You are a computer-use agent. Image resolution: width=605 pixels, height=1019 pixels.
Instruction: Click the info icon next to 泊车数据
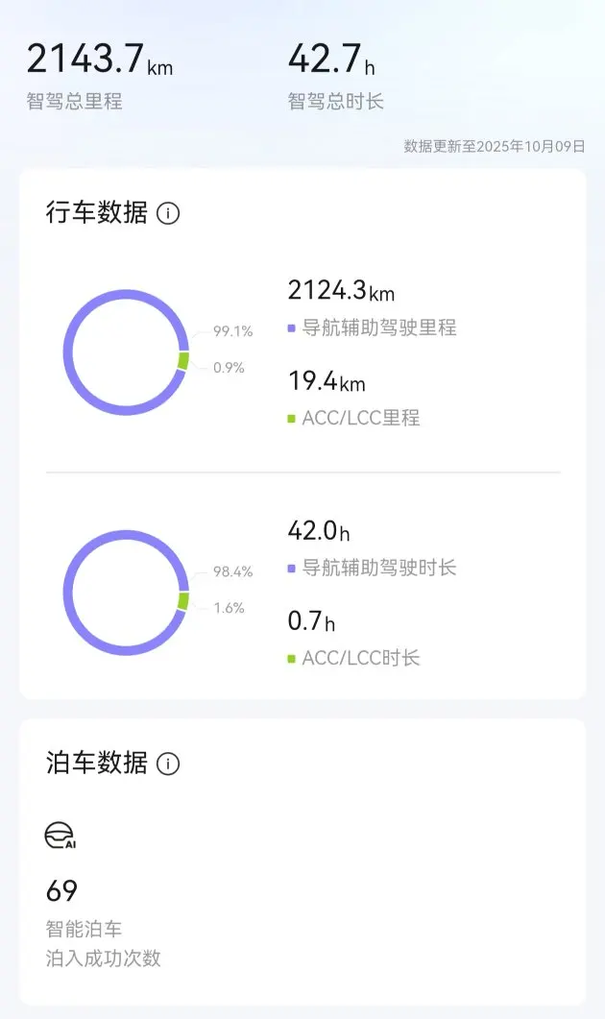(x=168, y=764)
